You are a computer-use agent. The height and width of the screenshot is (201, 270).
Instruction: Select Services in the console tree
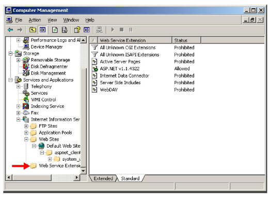tap(39, 93)
